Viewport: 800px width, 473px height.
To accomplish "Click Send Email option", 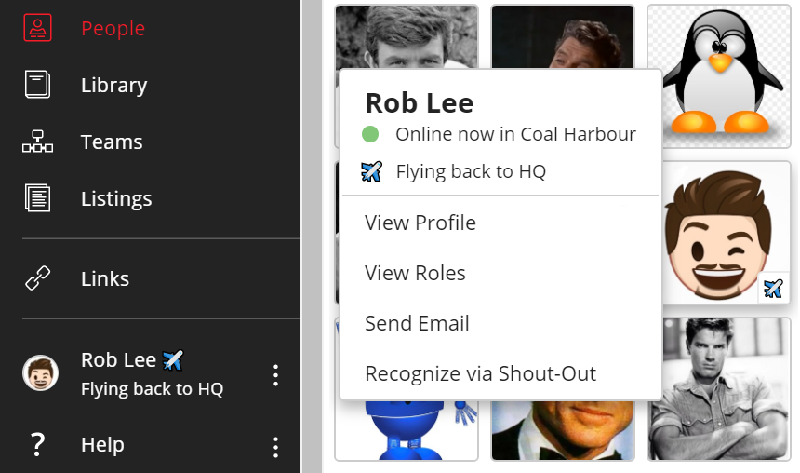I will 417,324.
